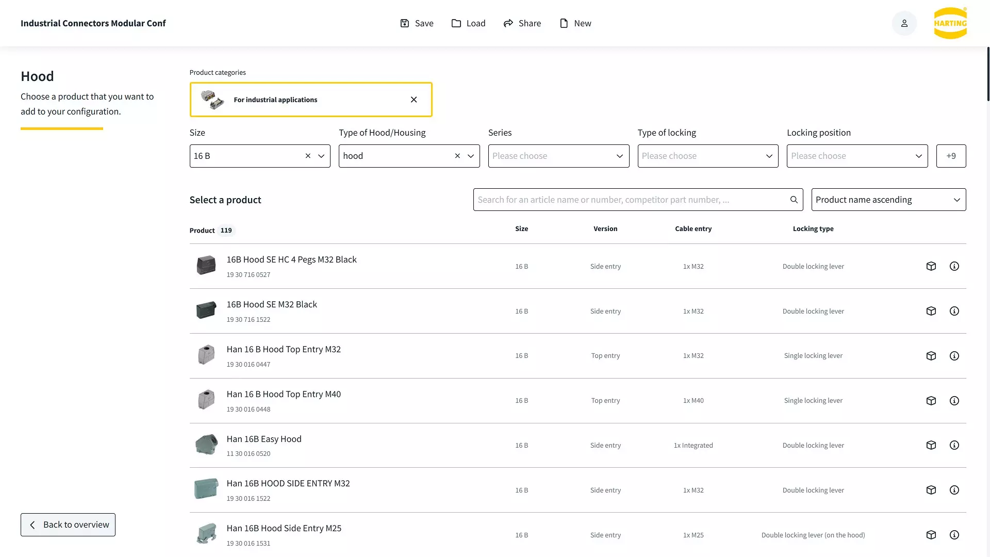Select the Han 16B Easy Hood thumbnail
990x557 pixels.
point(206,445)
